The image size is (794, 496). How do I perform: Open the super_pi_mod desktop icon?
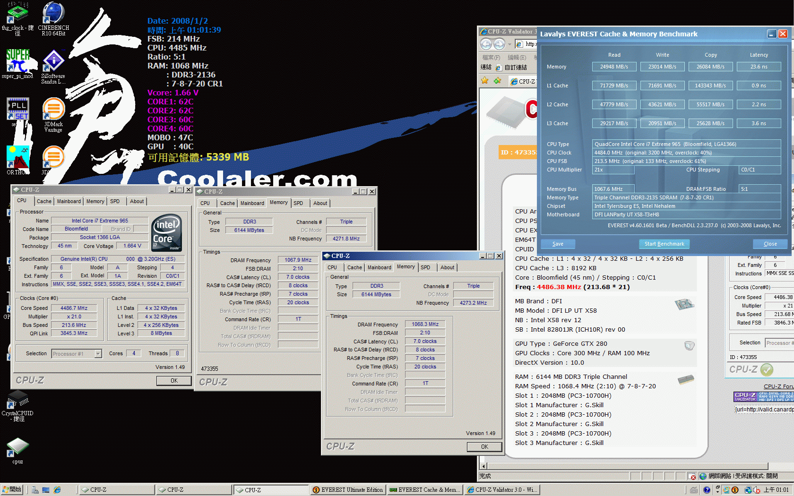coord(17,64)
